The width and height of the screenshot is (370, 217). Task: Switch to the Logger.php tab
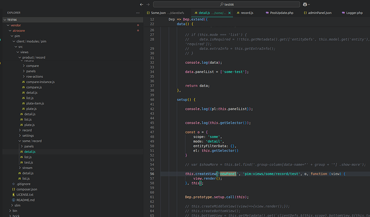click(352, 13)
